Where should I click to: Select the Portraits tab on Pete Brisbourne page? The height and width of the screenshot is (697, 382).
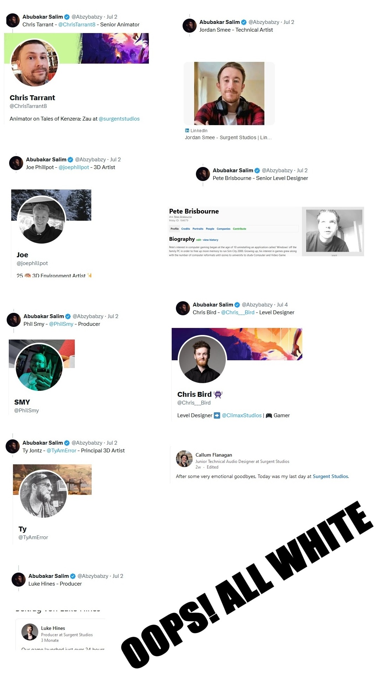tap(198, 229)
